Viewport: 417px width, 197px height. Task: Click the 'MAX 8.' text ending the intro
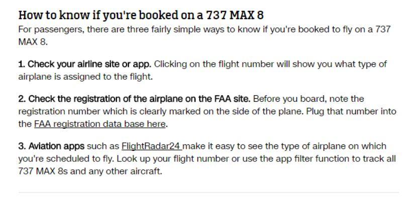33,42
